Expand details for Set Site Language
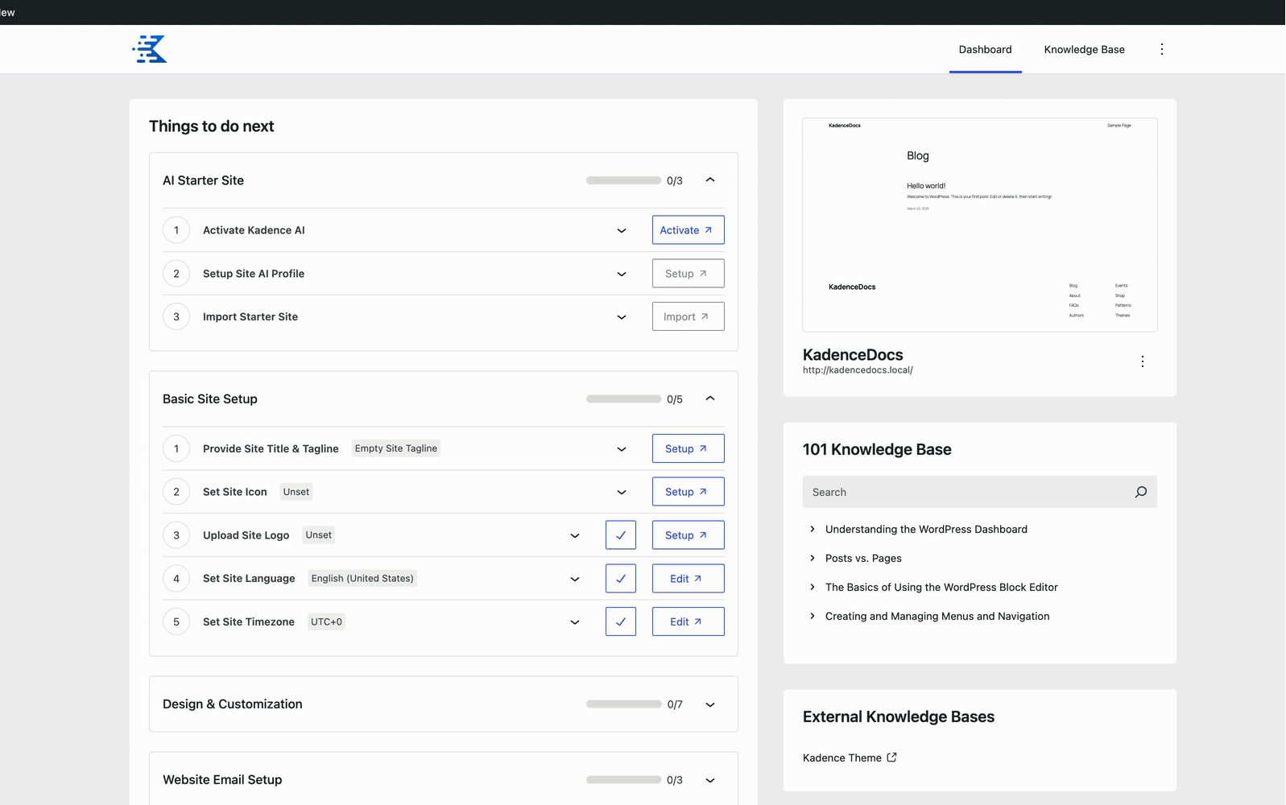This screenshot has height=805, width=1286. (x=575, y=579)
